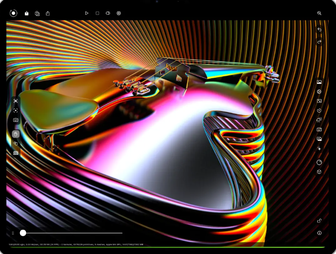Redo the last action
The height and width of the screenshot is (254, 336).
[x=319, y=41]
